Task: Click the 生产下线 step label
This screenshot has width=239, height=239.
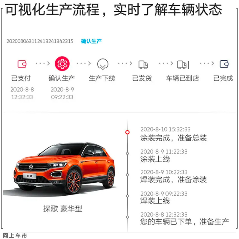Action: 102,78
